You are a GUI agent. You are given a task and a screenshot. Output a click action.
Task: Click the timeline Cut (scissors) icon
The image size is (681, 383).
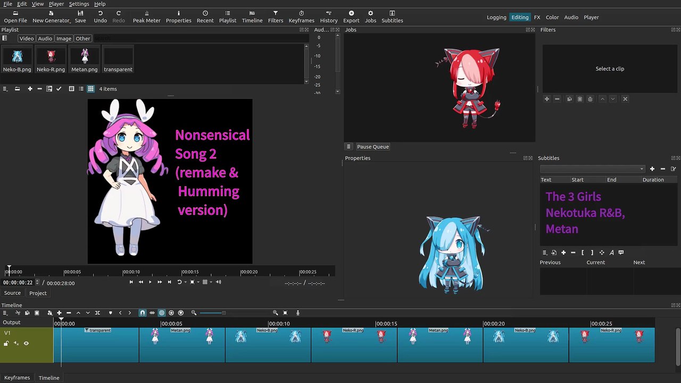[x=18, y=313]
